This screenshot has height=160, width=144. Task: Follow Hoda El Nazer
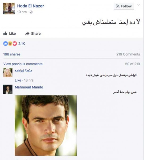pyautogui.click(x=124, y=6)
